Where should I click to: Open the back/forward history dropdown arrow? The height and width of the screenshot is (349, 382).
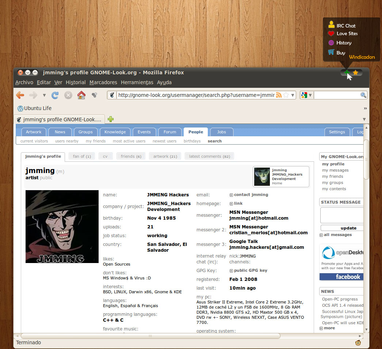44,95
